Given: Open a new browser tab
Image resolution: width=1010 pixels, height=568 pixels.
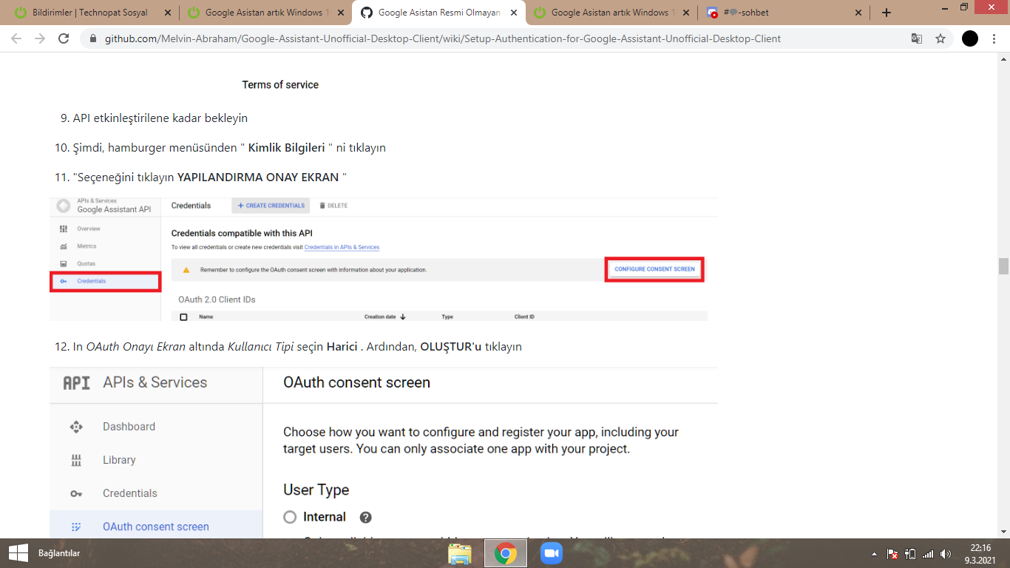Looking at the screenshot, I should 887,13.
